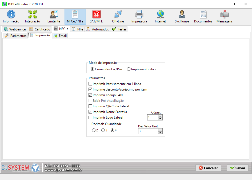Enable Imprimir Logo Lateral
252x180 pixels.
click(x=106, y=117)
